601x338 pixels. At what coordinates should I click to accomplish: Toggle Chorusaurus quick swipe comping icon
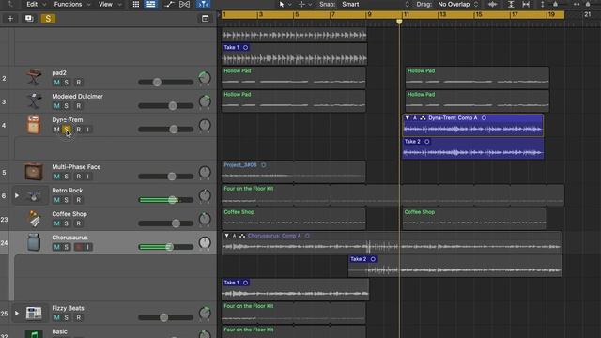point(242,236)
